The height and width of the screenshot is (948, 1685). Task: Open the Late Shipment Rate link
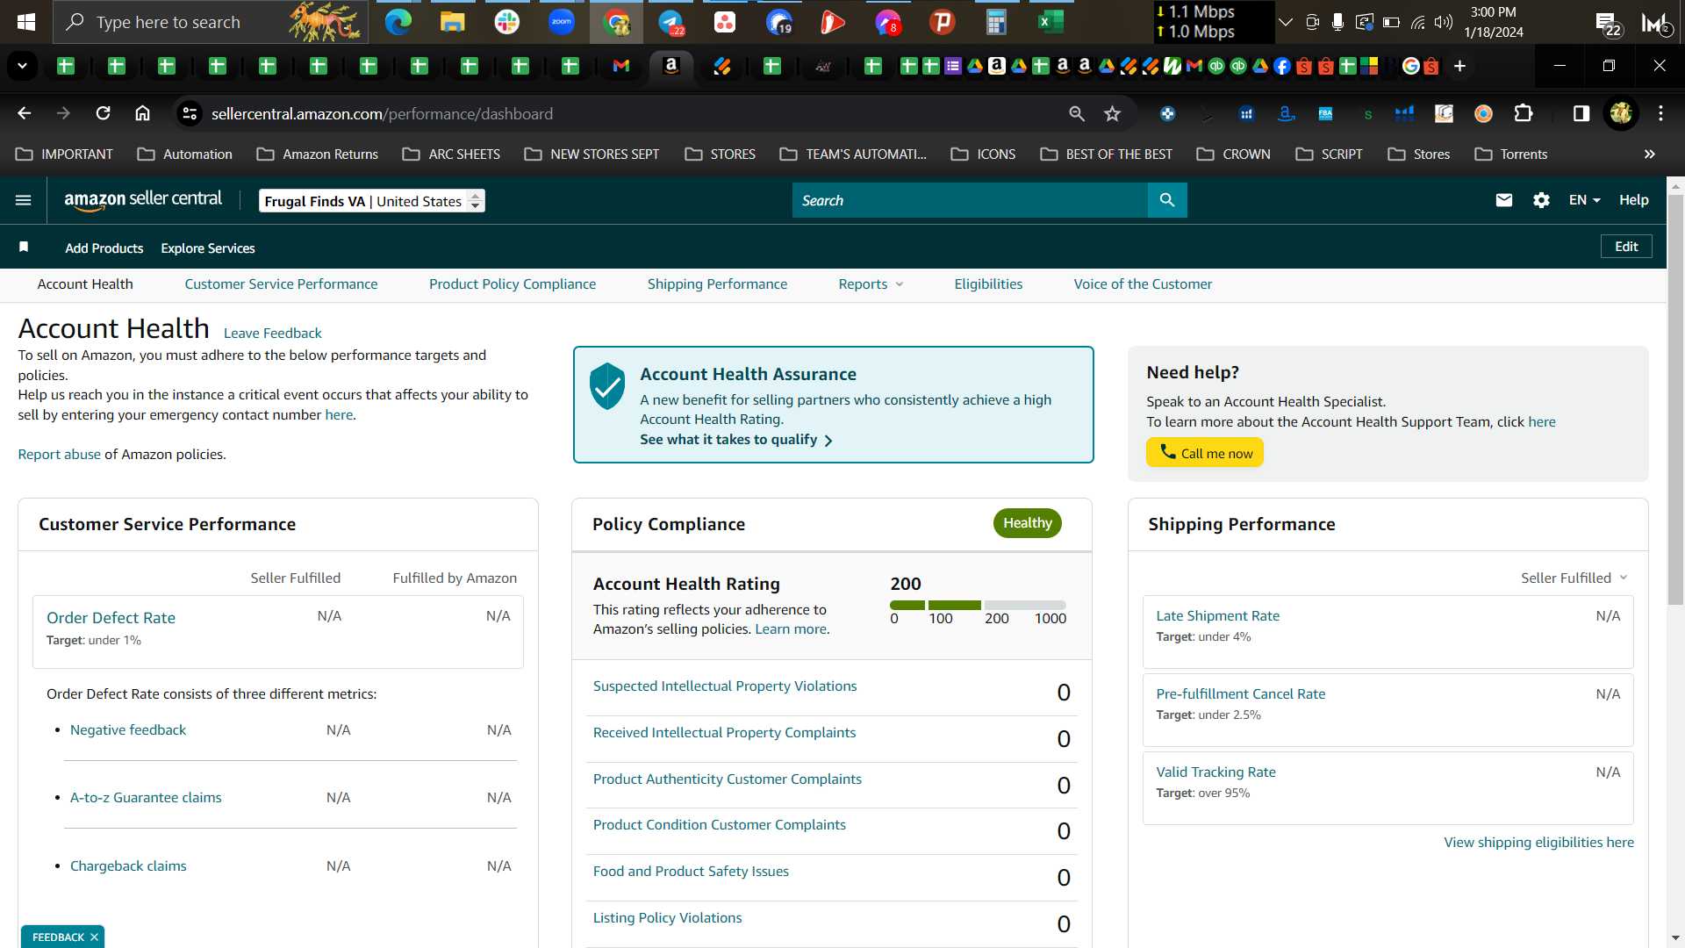click(1217, 616)
